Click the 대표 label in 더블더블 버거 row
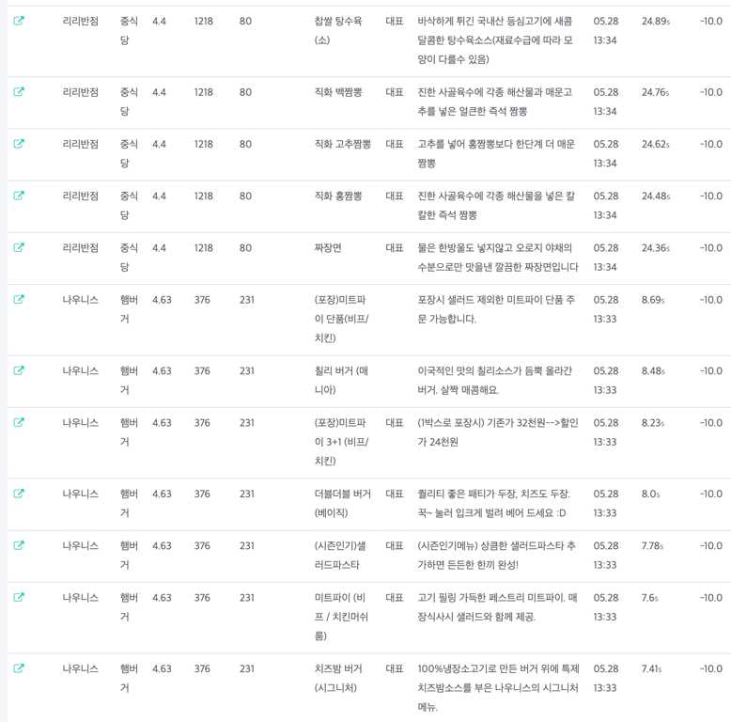 click(395, 494)
